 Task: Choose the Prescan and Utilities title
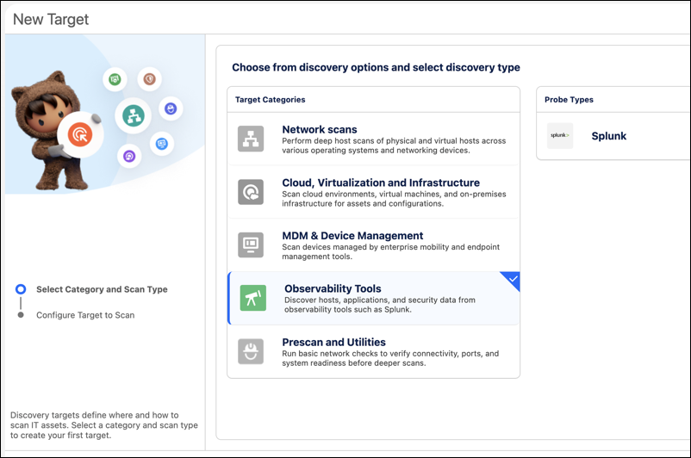click(333, 342)
